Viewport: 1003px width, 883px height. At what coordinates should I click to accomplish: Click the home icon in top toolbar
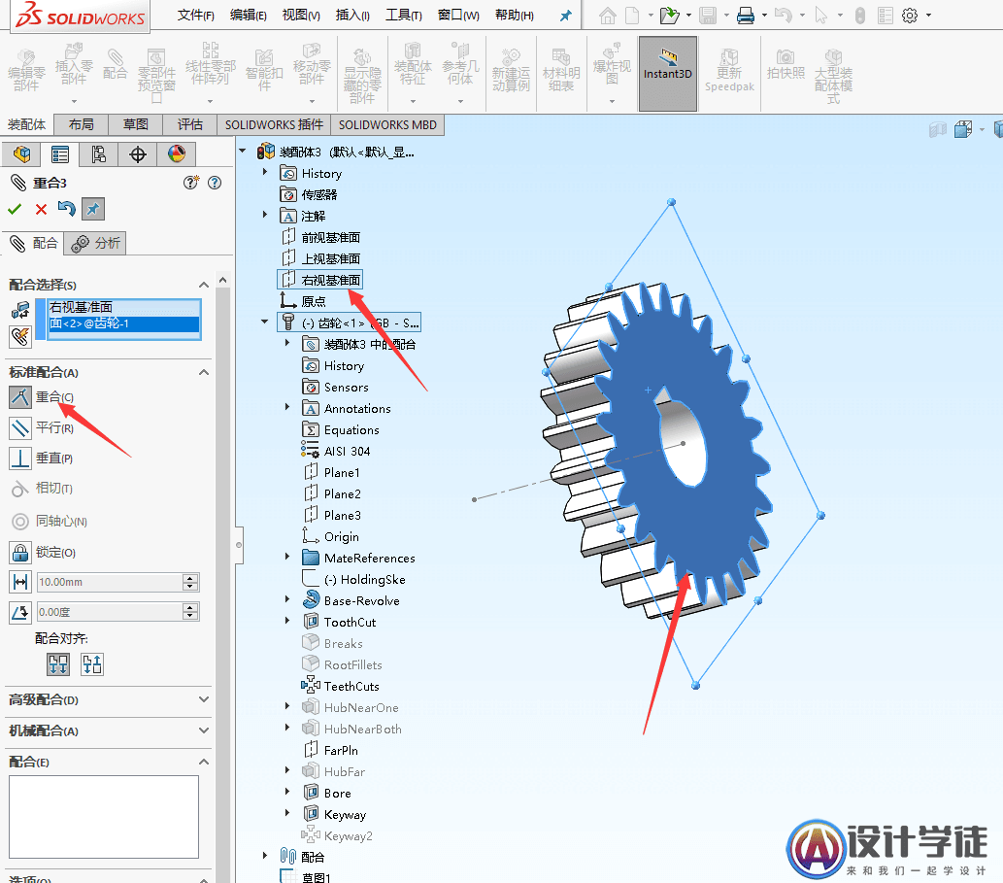(608, 16)
